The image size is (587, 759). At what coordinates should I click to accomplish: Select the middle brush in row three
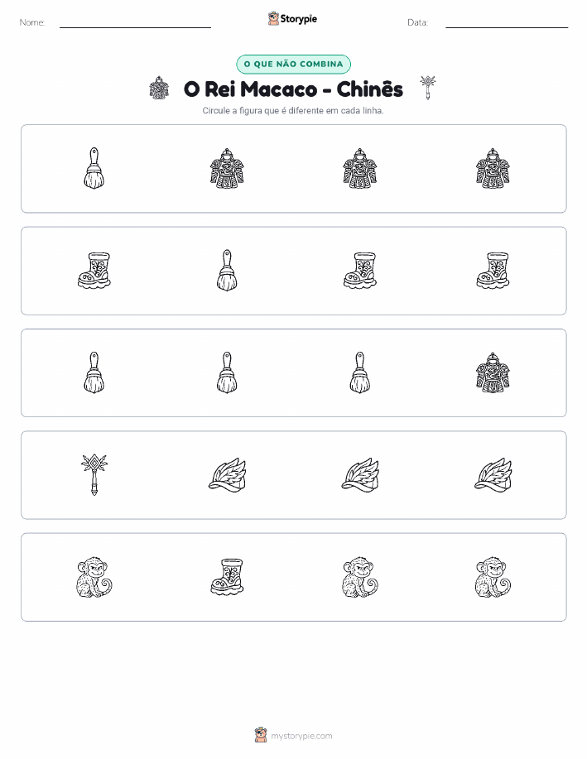pyautogui.click(x=227, y=372)
